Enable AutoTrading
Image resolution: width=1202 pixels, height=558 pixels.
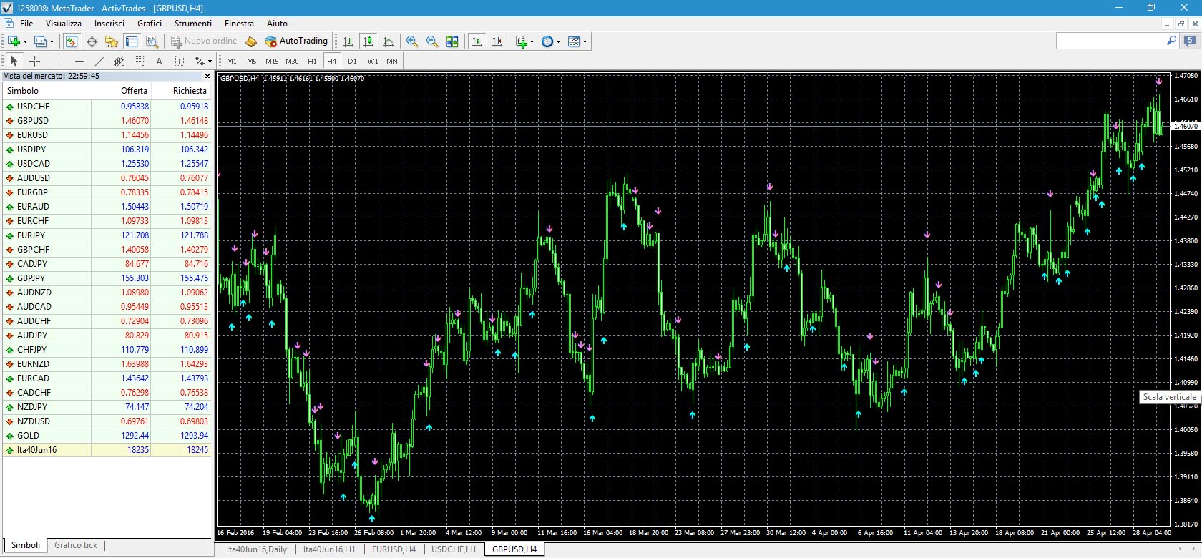[x=296, y=41]
